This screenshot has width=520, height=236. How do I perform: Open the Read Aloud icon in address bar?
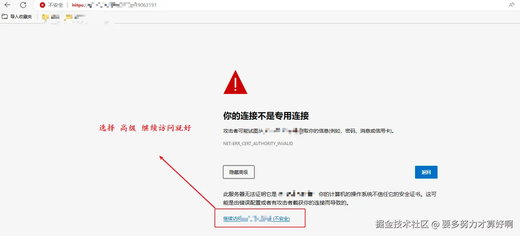[x=511, y=5]
